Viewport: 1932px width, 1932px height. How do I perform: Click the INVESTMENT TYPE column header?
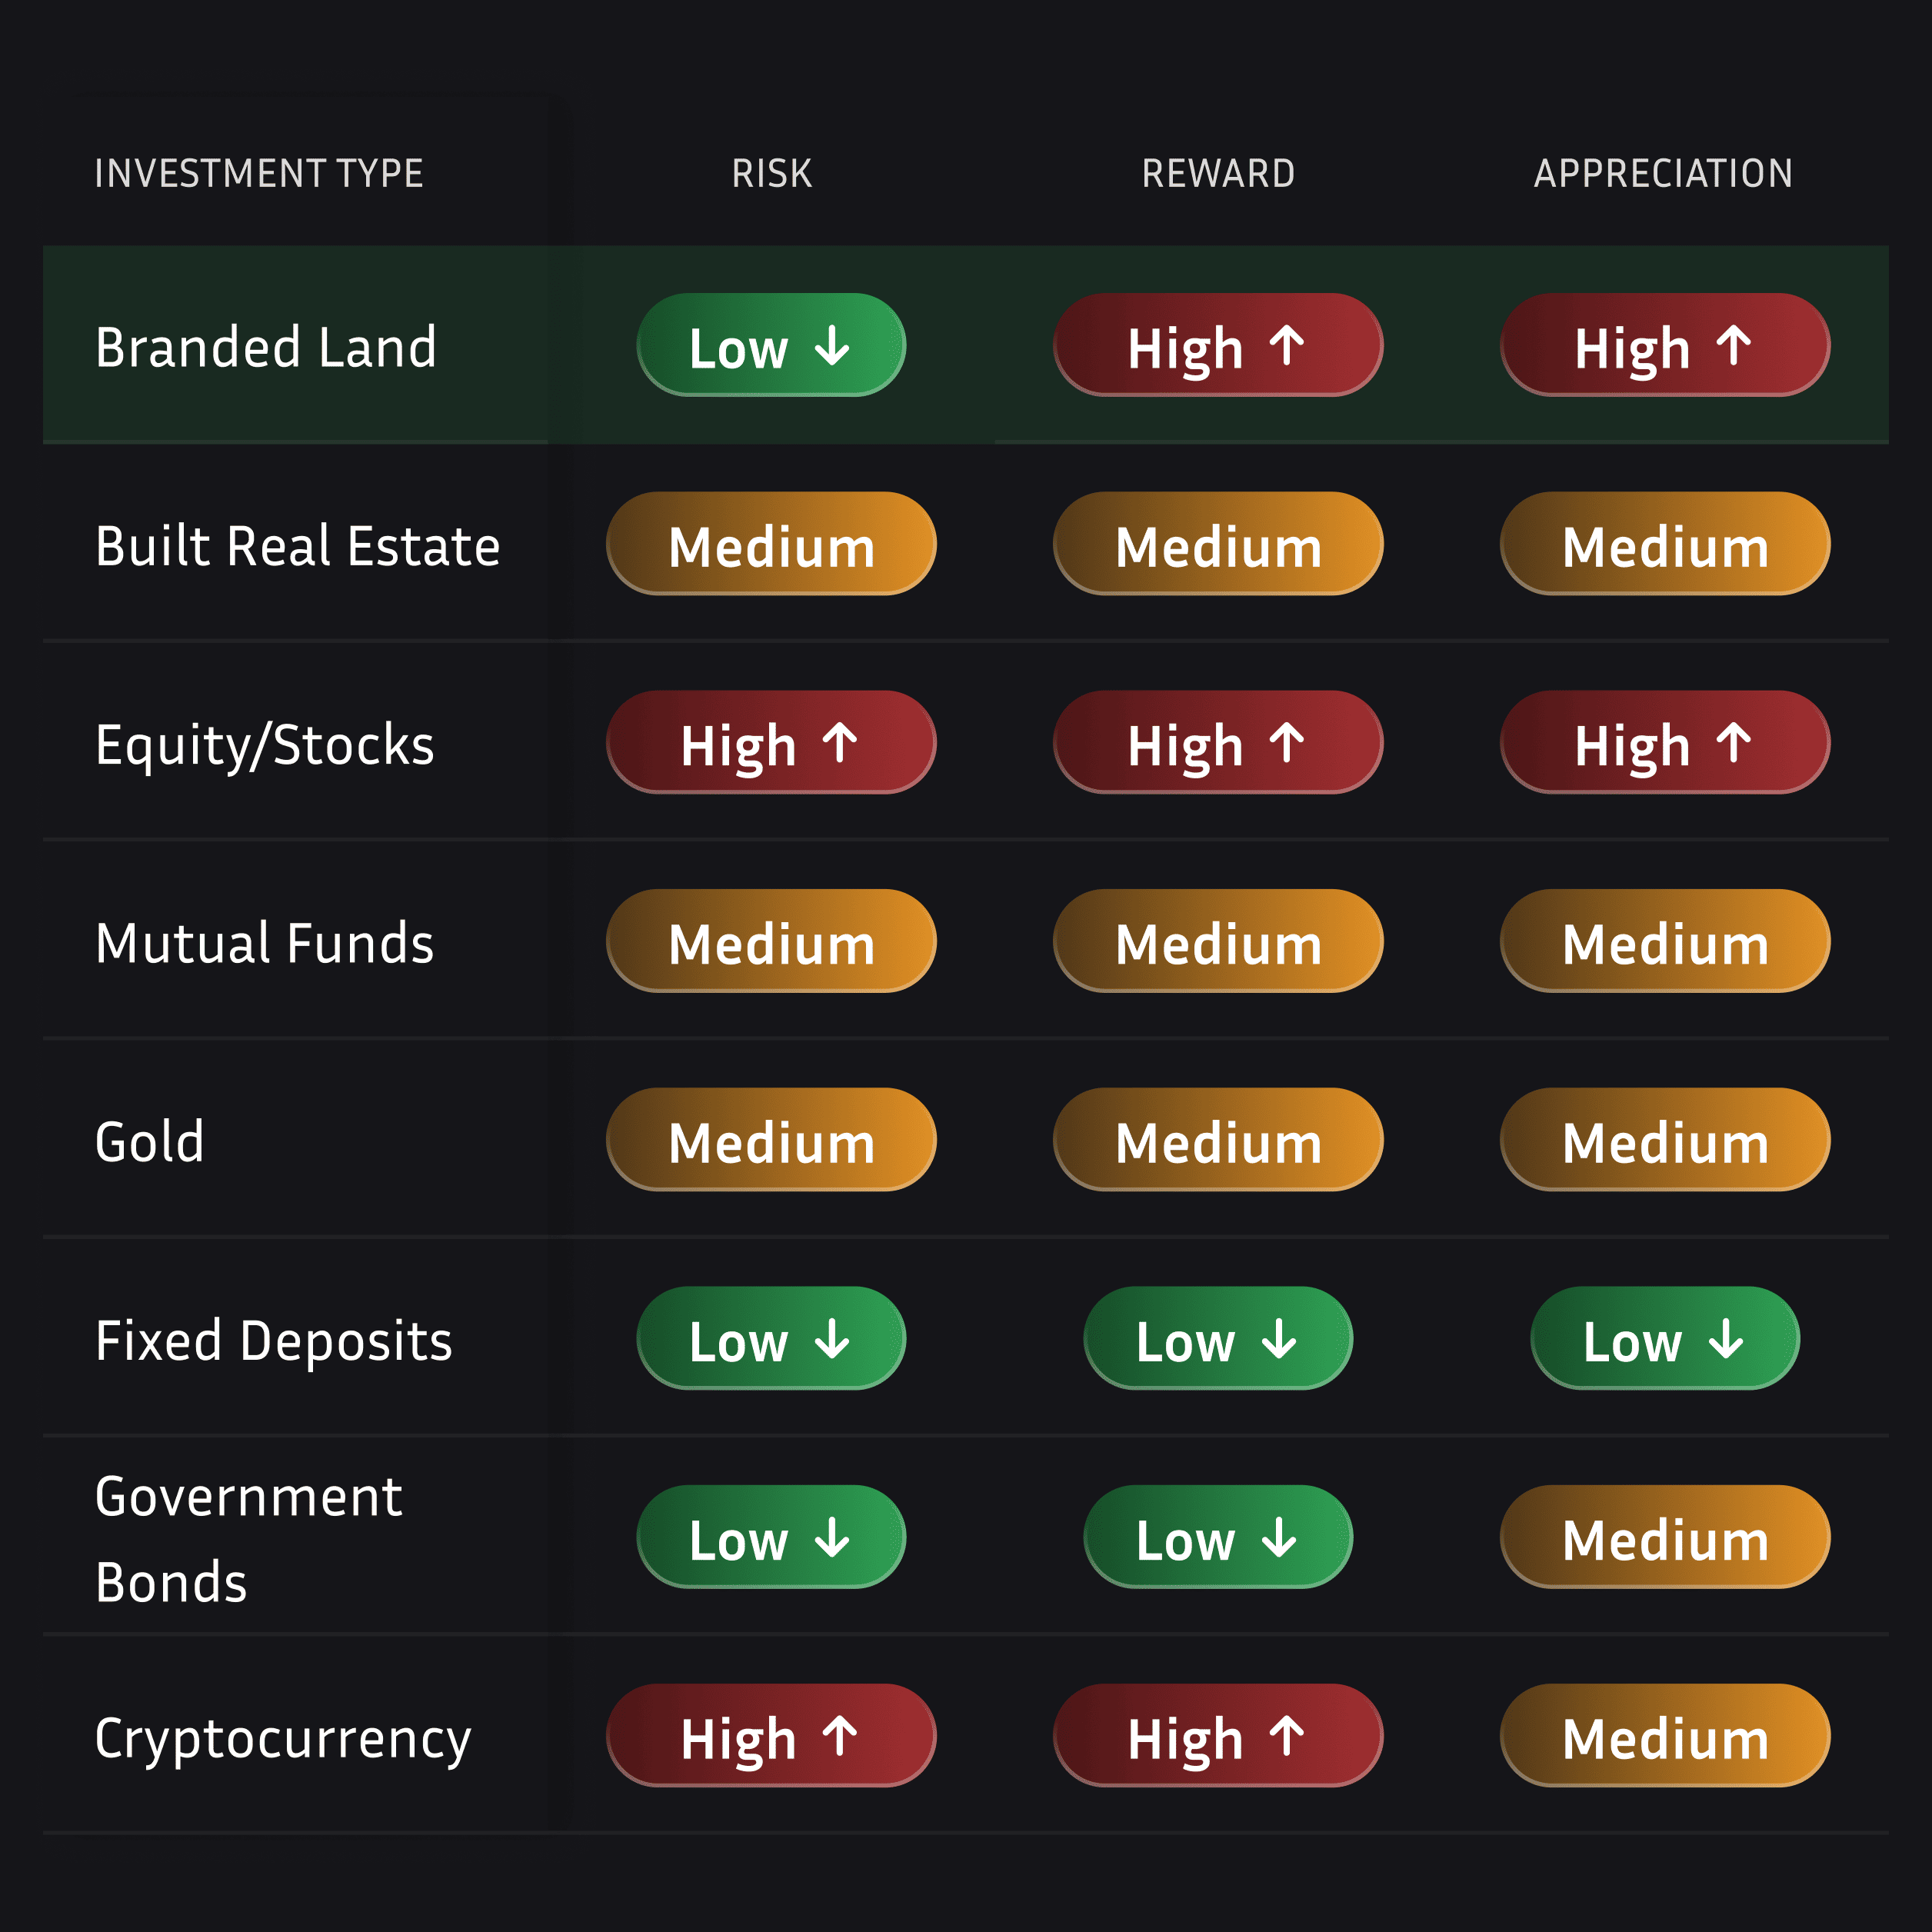pos(259,174)
